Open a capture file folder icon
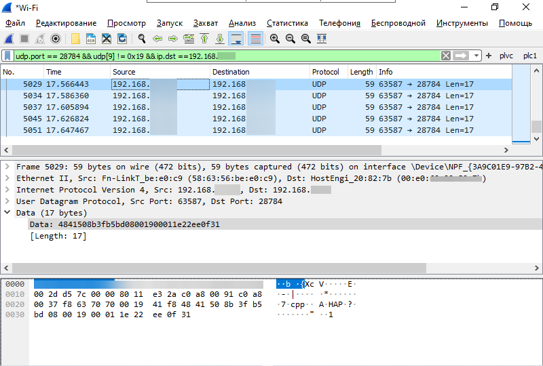The height and width of the screenshot is (366, 543). tap(75, 39)
